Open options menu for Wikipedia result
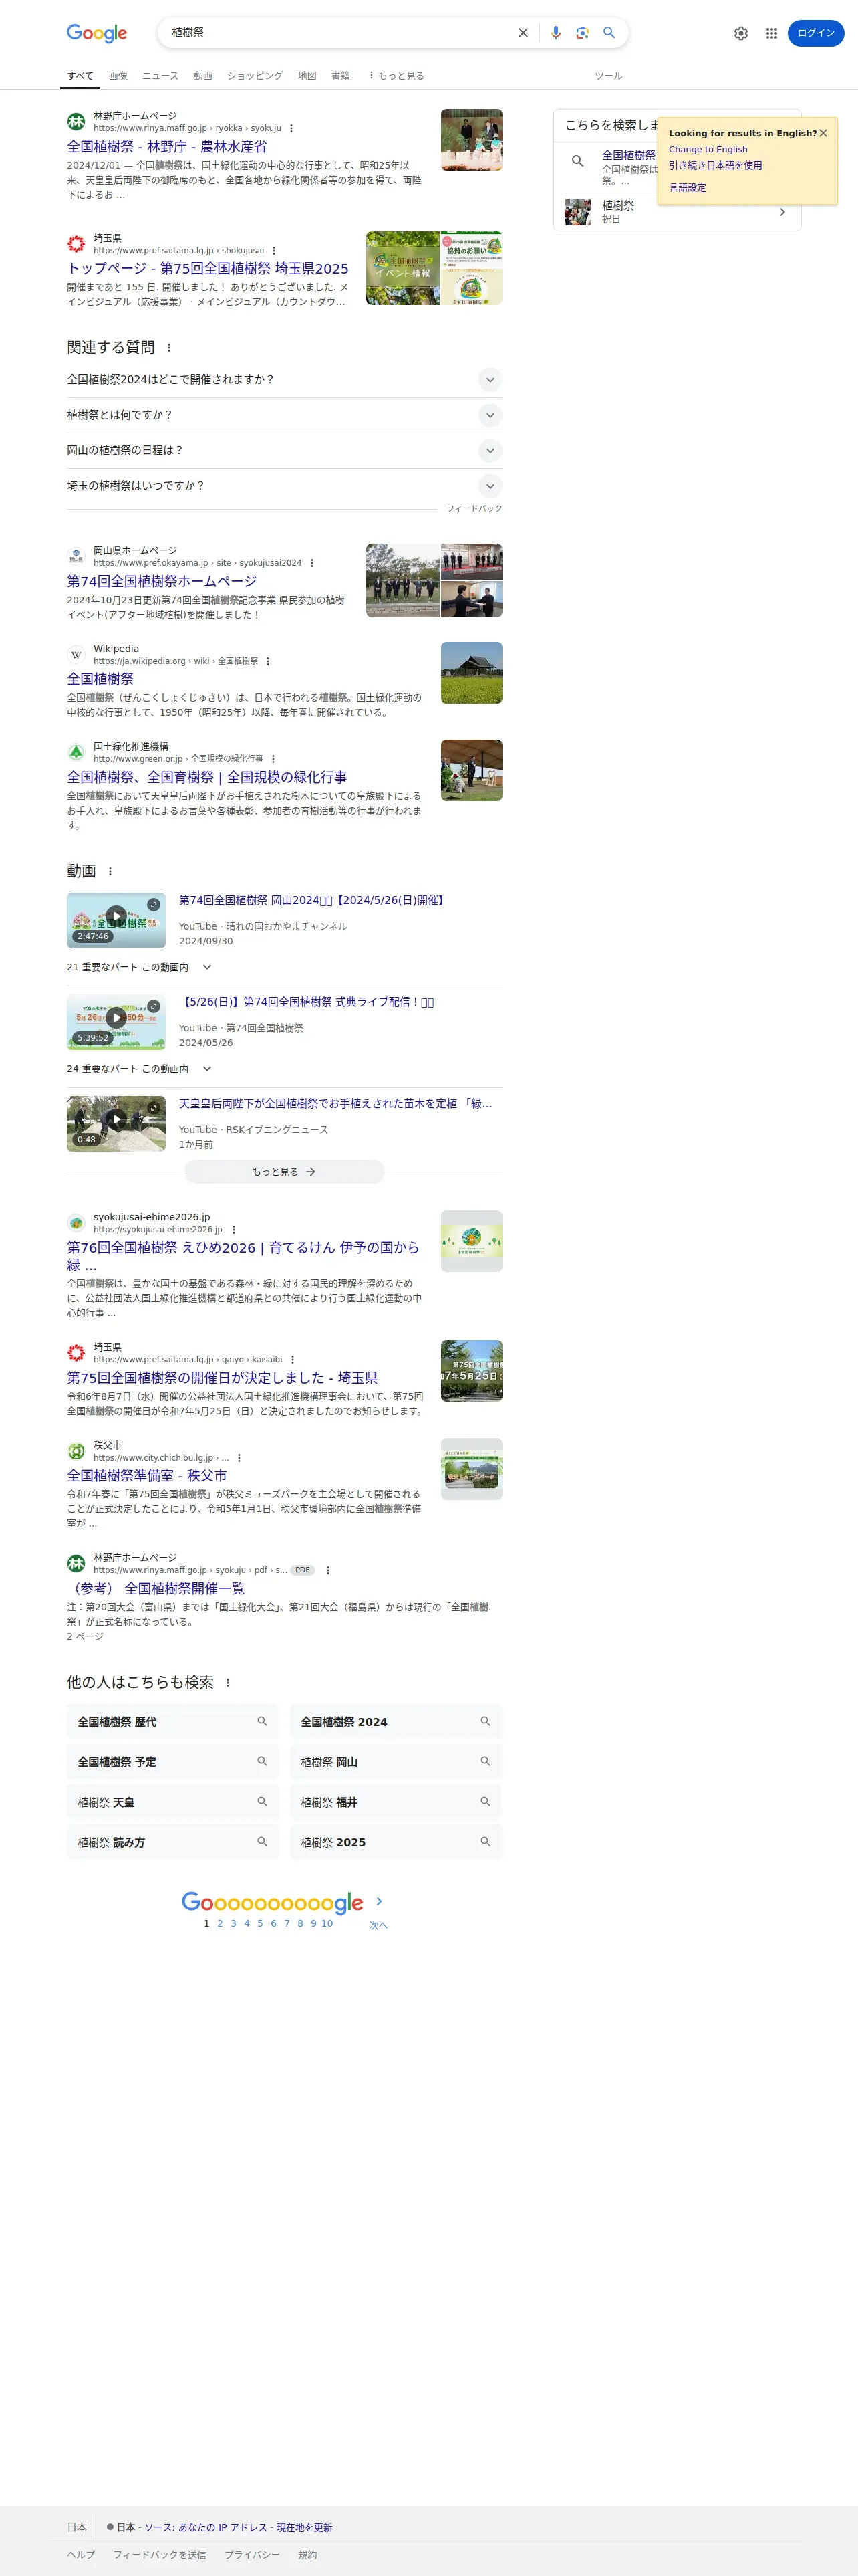 coord(268,661)
